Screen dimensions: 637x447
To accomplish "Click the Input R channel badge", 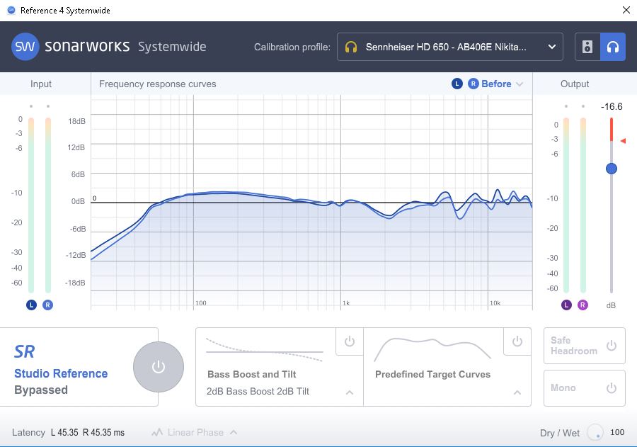I will click(x=47, y=305).
